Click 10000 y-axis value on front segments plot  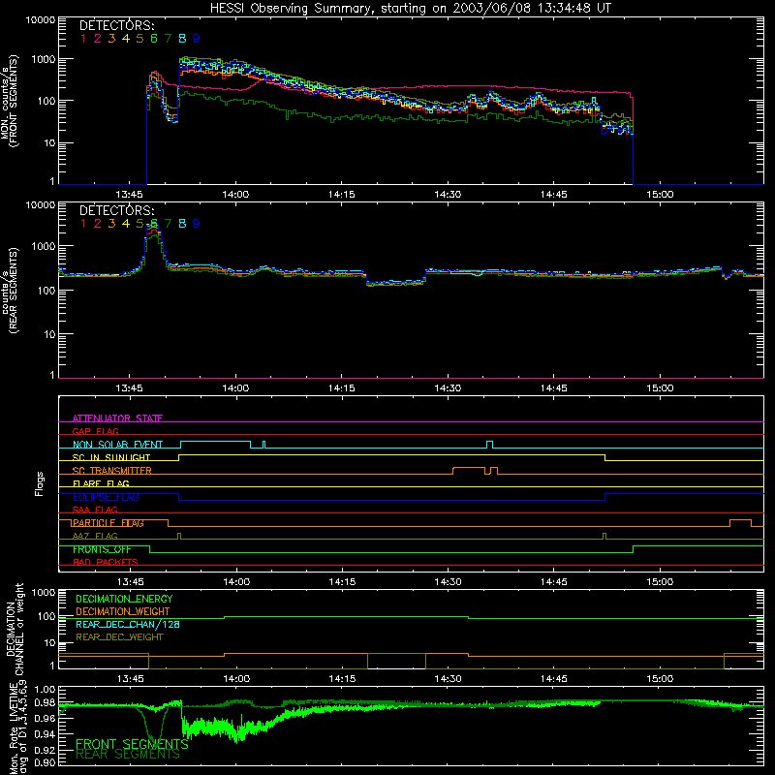pos(41,20)
